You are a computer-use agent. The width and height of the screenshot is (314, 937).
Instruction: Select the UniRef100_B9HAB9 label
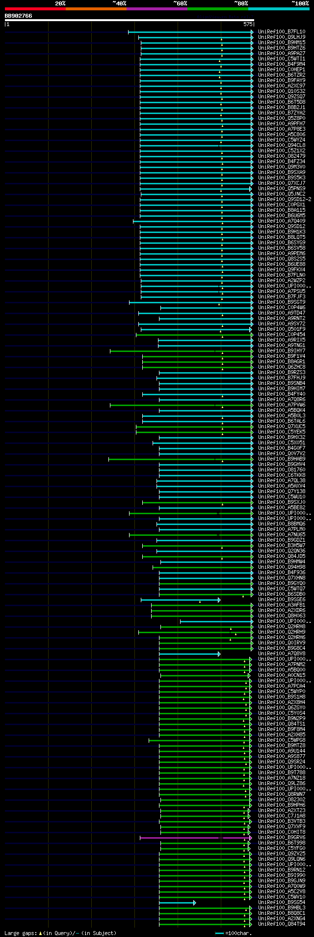282,459
